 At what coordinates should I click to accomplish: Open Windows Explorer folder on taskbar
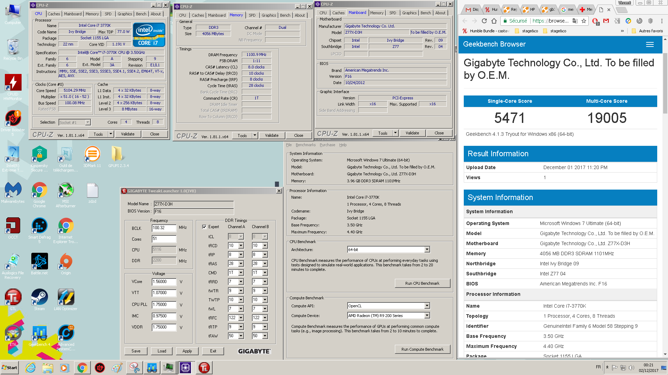48,368
